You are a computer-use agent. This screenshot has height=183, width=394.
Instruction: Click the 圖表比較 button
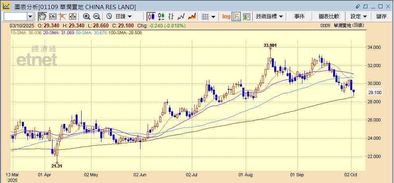(x=329, y=16)
